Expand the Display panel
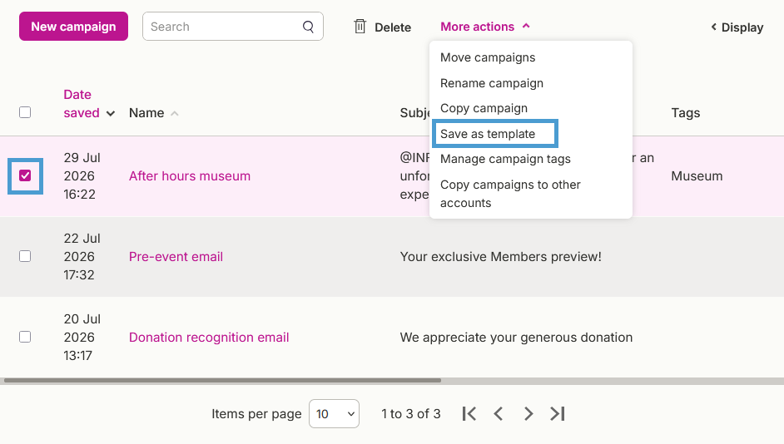 (737, 27)
